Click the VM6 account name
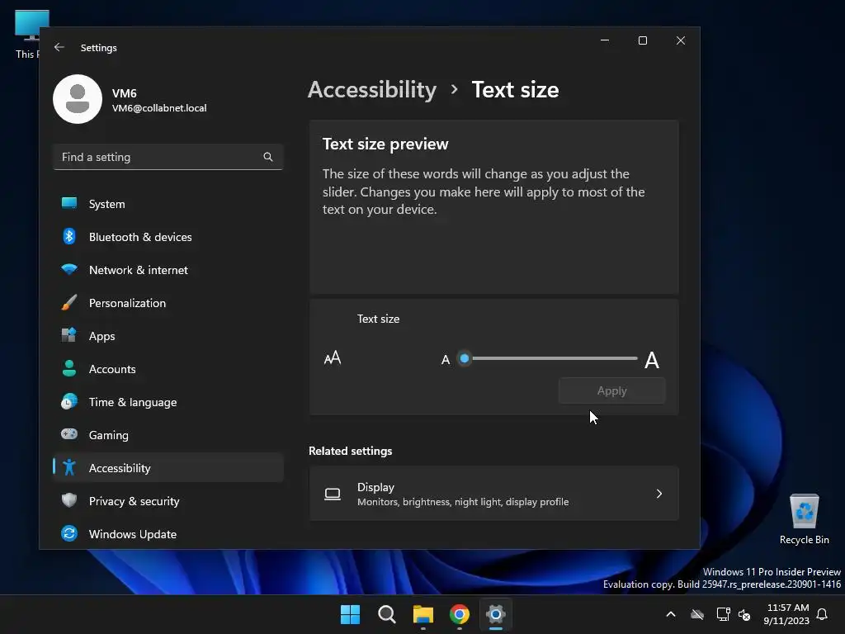The width and height of the screenshot is (845, 634). point(125,93)
